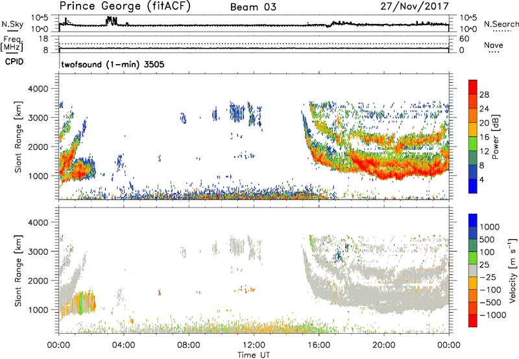This screenshot has width=519, height=359.
Task: Select the '100' label on the velocity colorbar
Action: [487, 252]
